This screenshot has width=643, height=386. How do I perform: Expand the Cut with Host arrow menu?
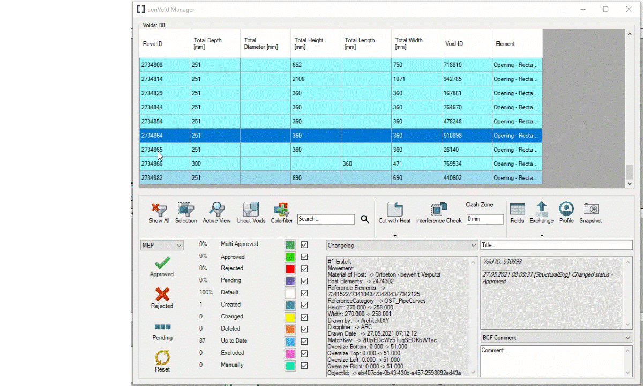[x=395, y=236]
